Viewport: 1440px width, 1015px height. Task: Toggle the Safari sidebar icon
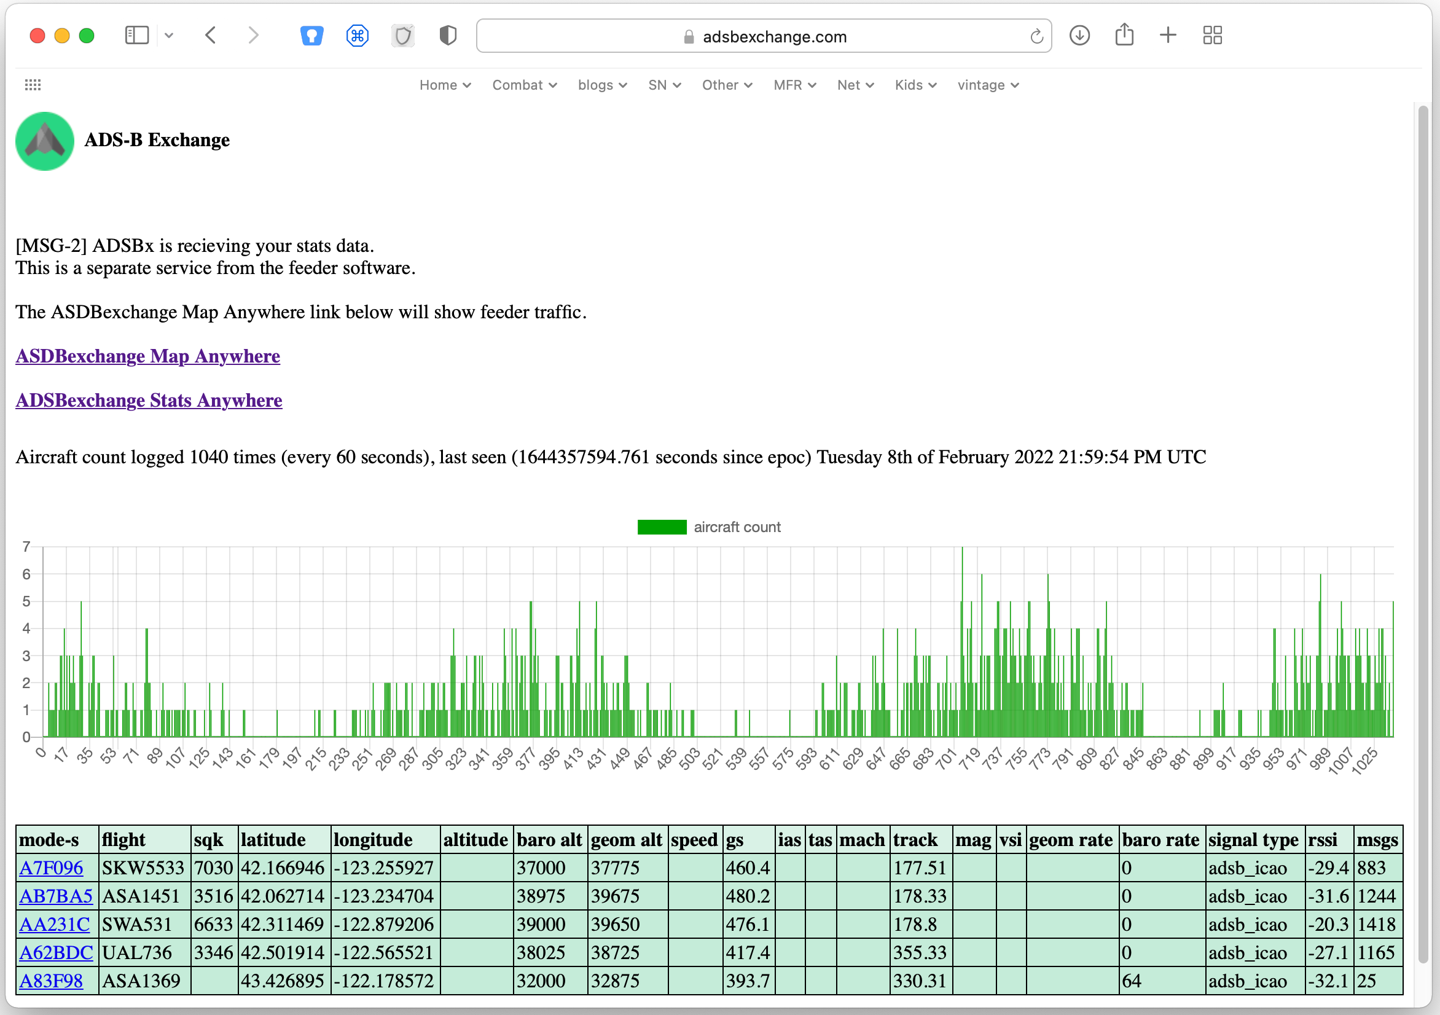click(x=136, y=36)
